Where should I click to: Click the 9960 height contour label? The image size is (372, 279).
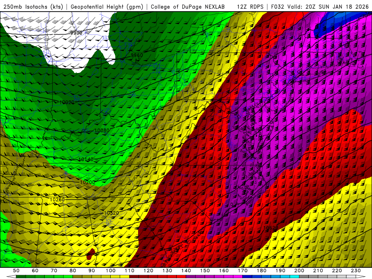137,55
